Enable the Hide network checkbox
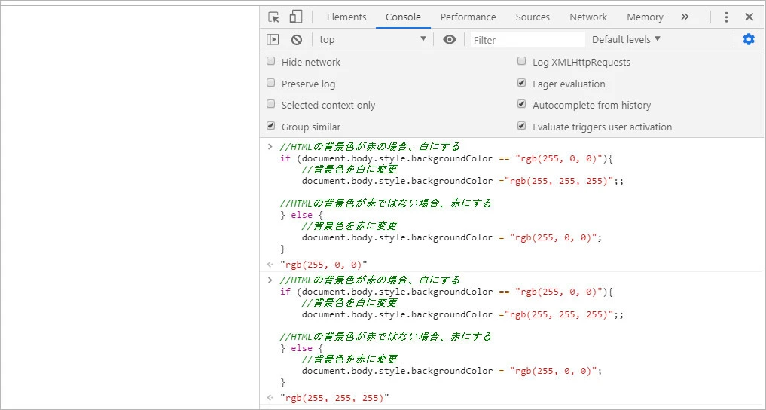This screenshot has width=766, height=410. (x=271, y=62)
